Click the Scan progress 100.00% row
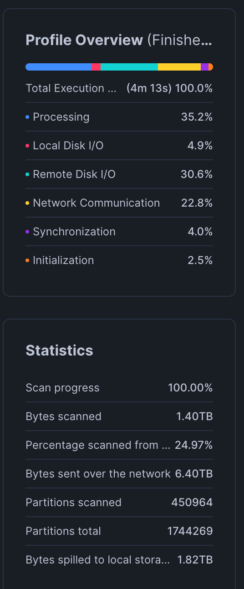 click(x=119, y=388)
